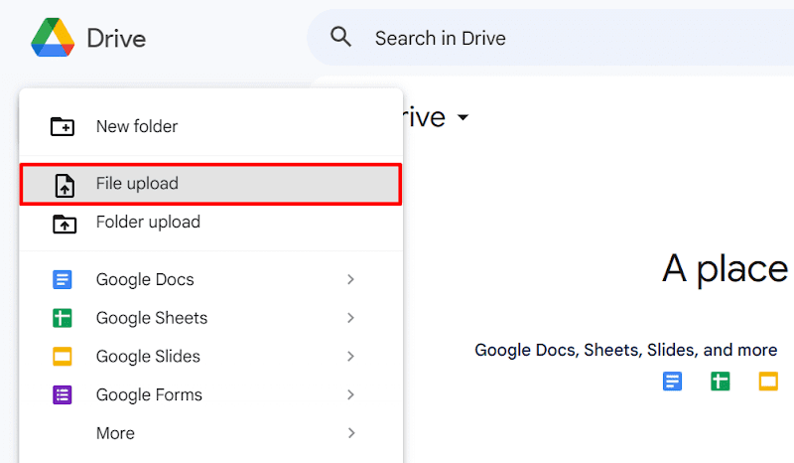Choose New folder menu entry

[137, 127]
